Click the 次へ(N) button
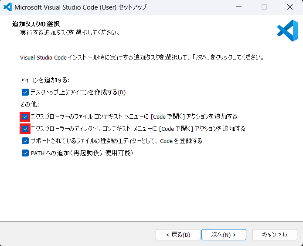The height and width of the screenshot is (246, 303). coord(224,235)
